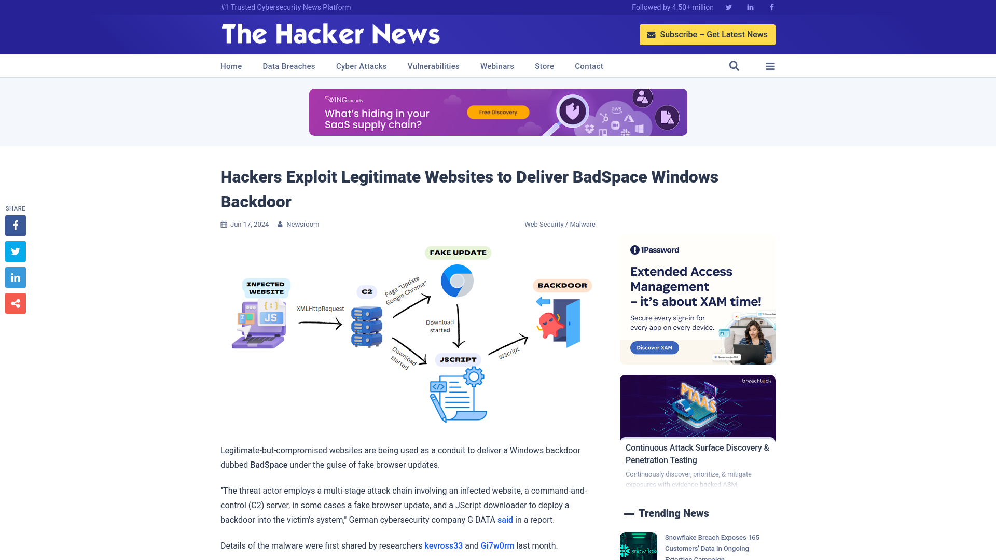Click the Gi7w0rm researcher link
996x560 pixels.
497,545
